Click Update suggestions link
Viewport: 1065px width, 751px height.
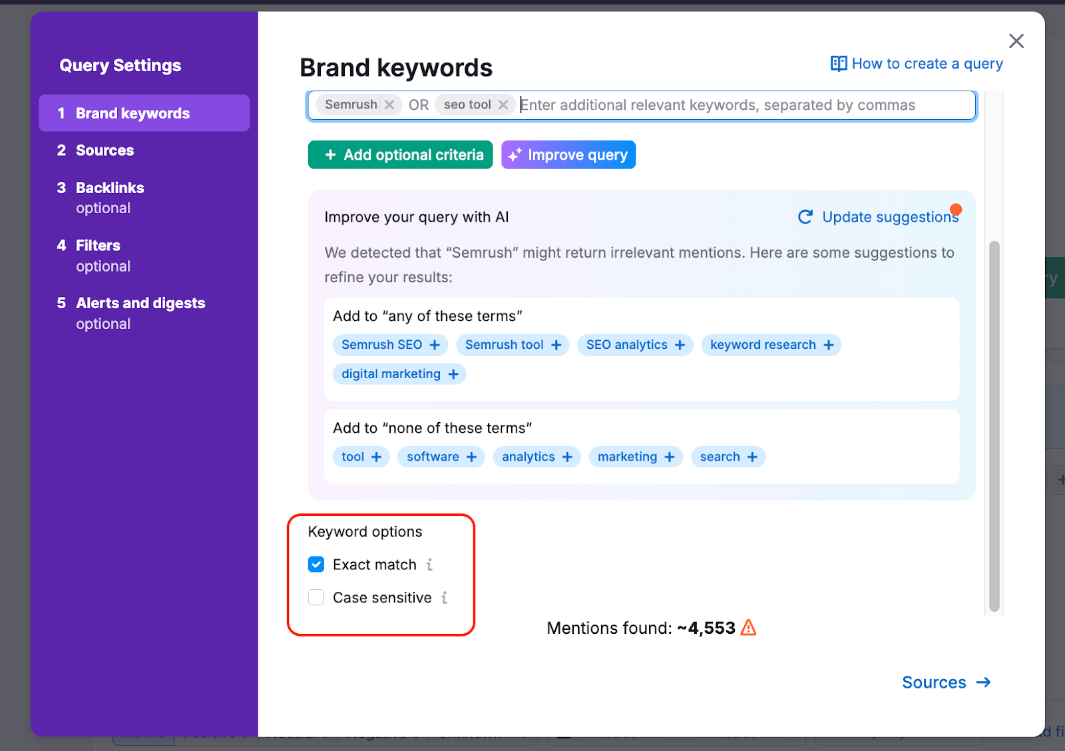890,217
